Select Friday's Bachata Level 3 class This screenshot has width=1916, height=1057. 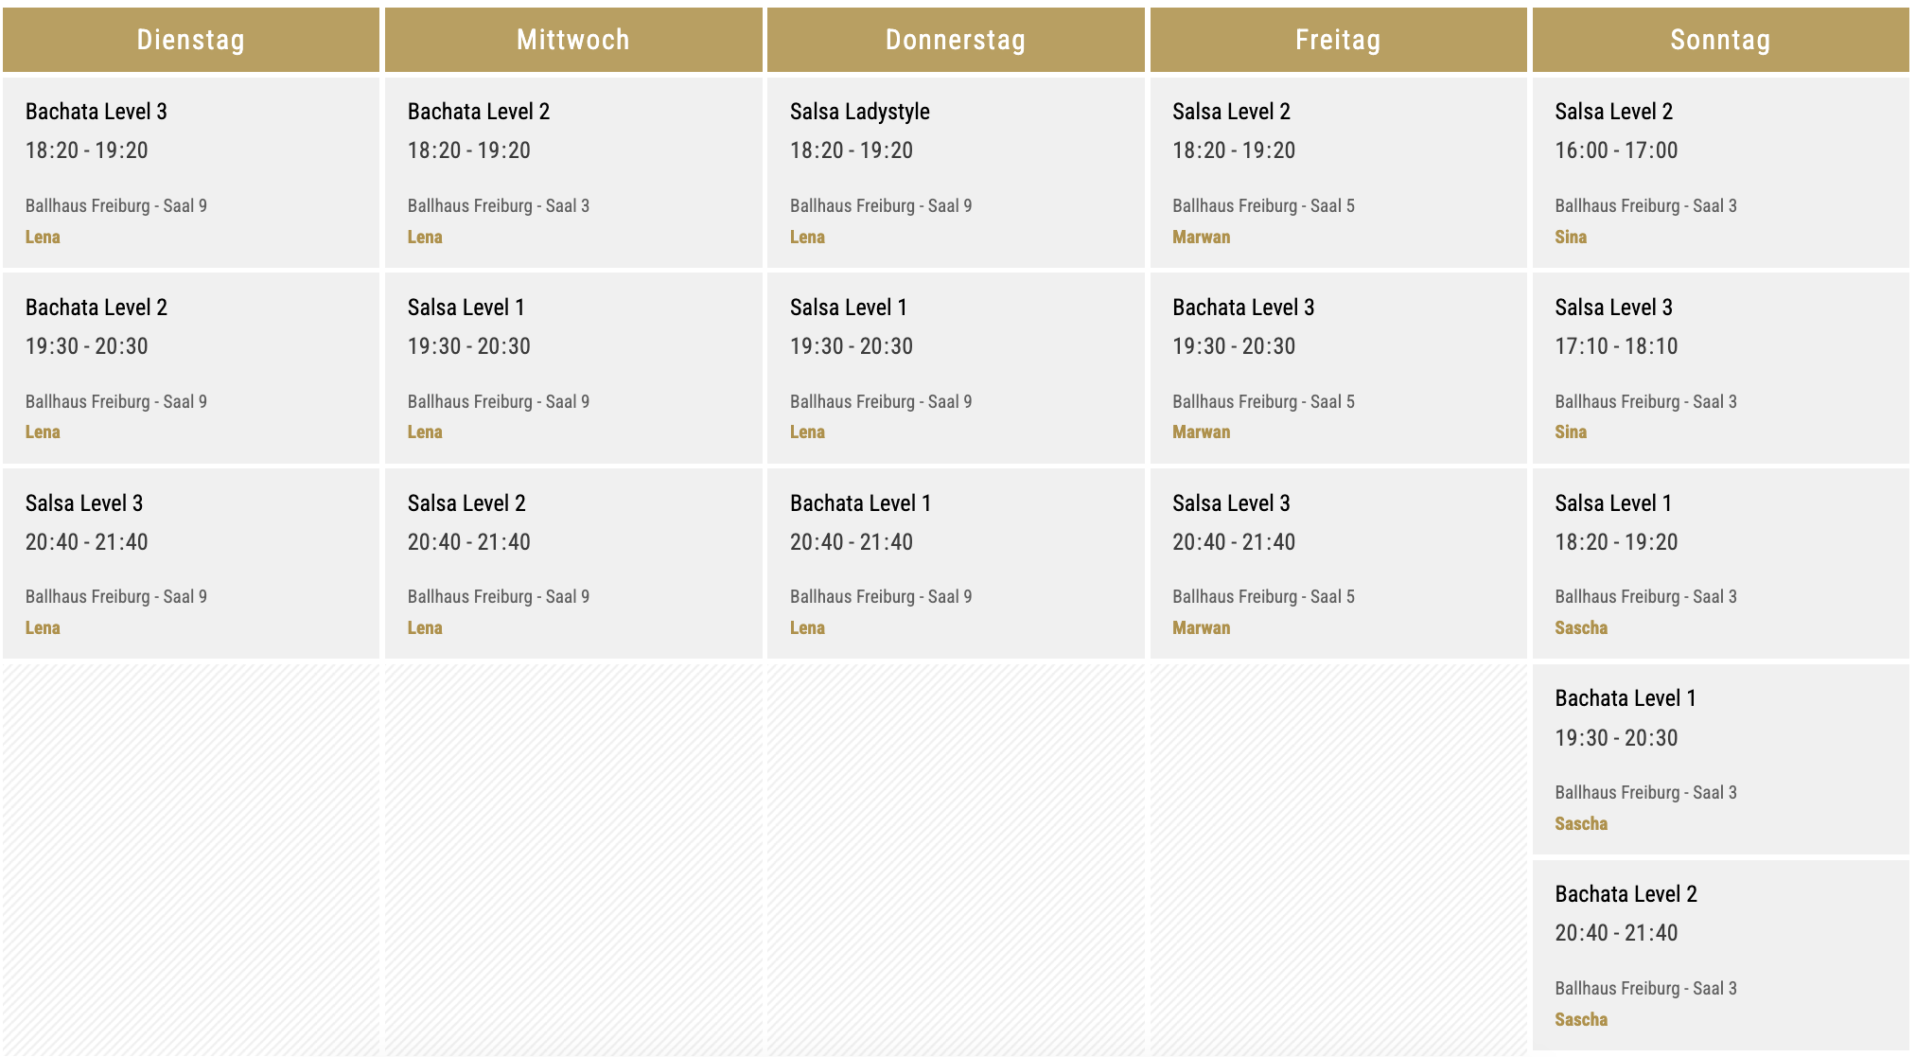pyautogui.click(x=1242, y=308)
